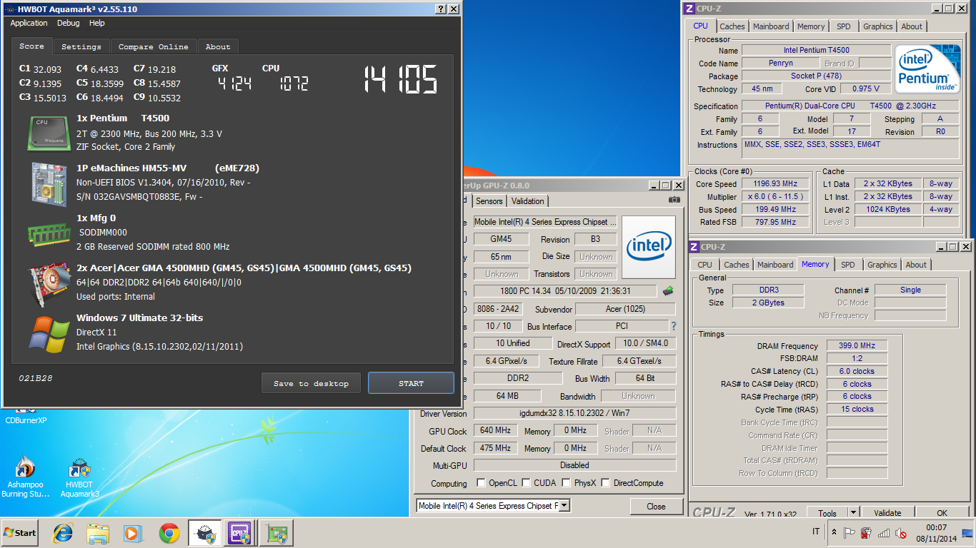976x548 pixels.
Task: Open CDBurnerXP desktop shortcut
Action: 26,416
